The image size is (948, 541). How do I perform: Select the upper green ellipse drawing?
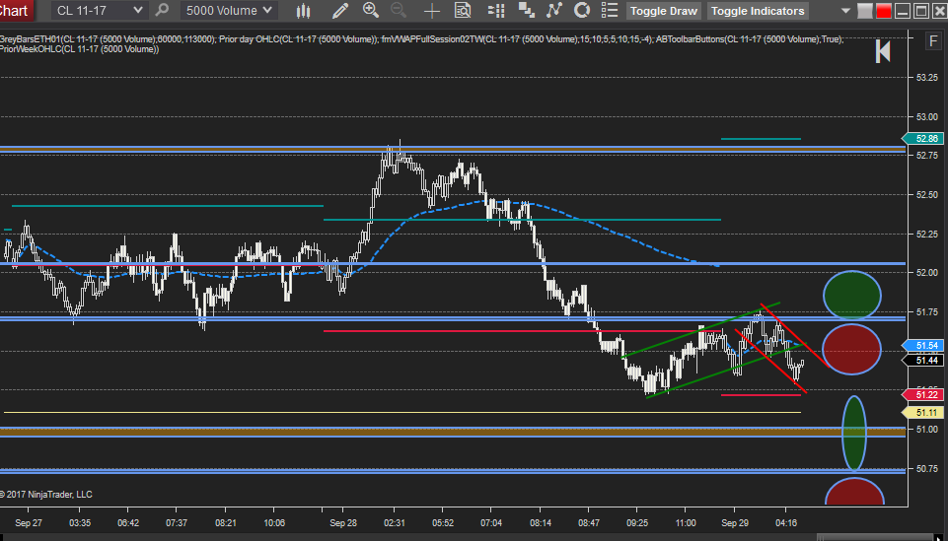tap(852, 296)
